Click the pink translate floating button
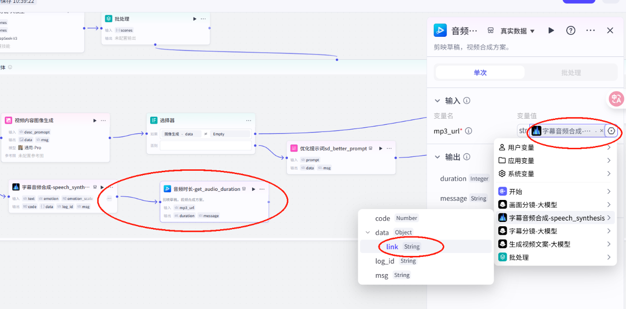 [x=616, y=99]
